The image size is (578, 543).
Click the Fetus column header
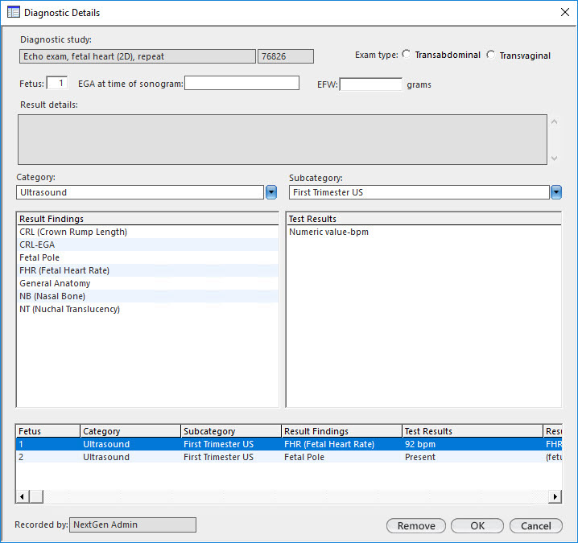[48, 431]
